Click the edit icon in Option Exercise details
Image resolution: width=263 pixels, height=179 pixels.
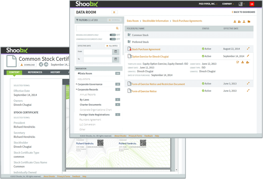point(238,62)
